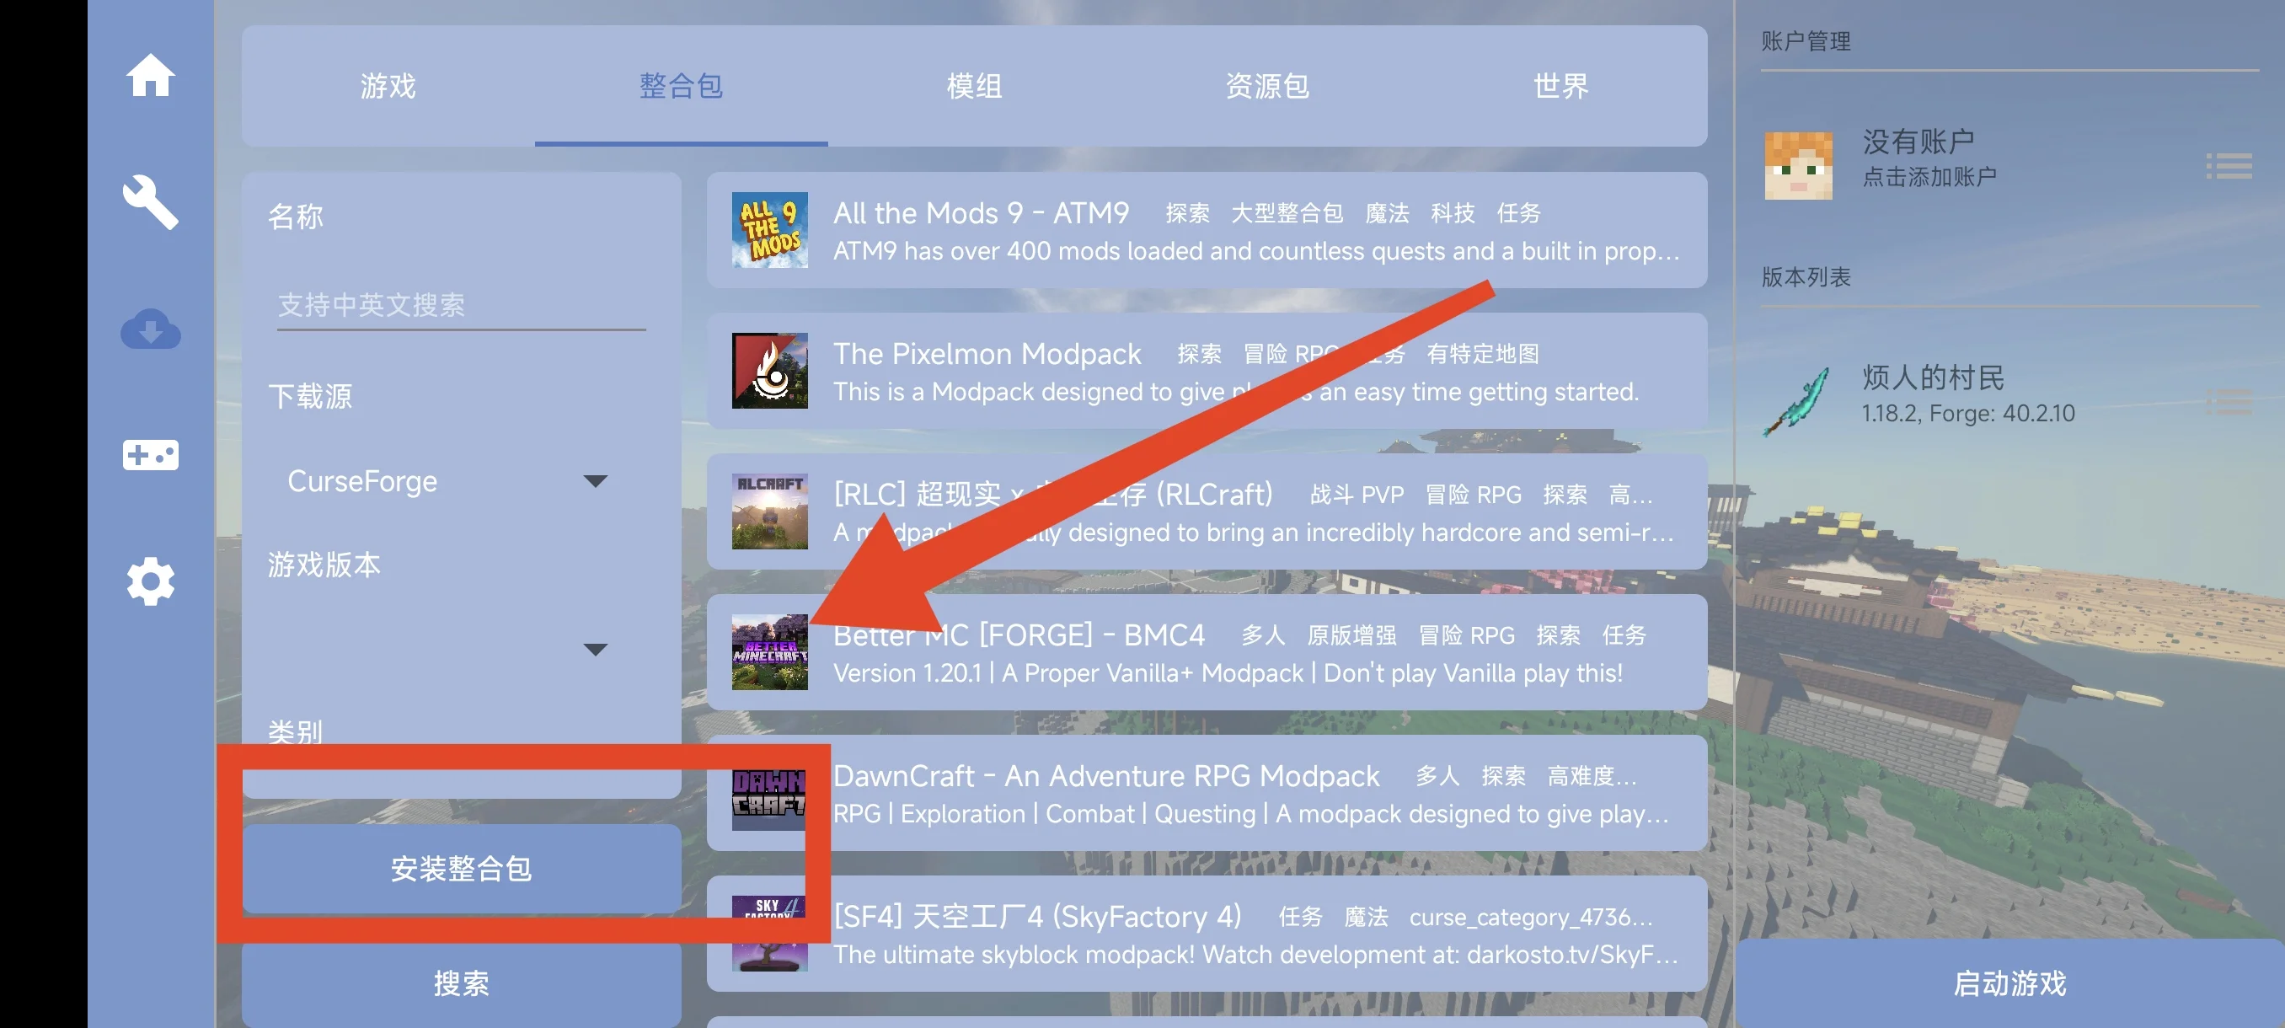Open the account list menu icon

click(x=2229, y=166)
